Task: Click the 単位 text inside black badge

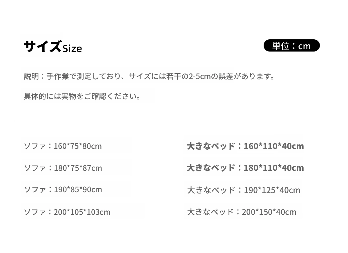Action: point(281,46)
